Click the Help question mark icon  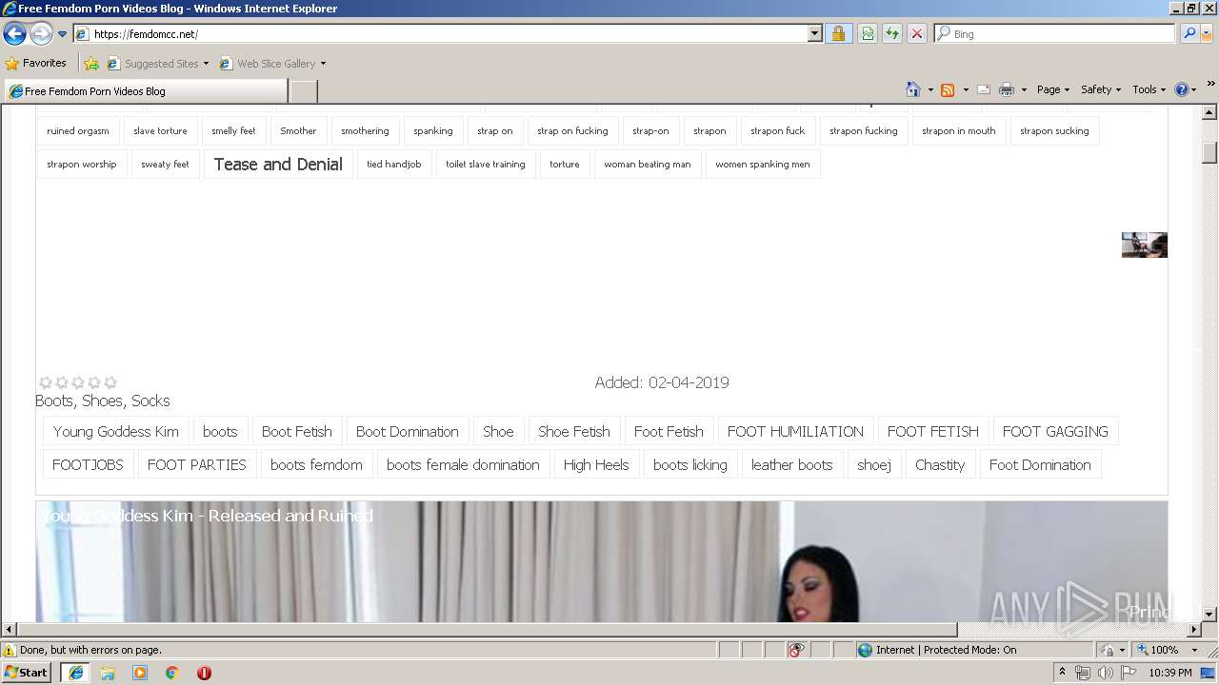1182,89
